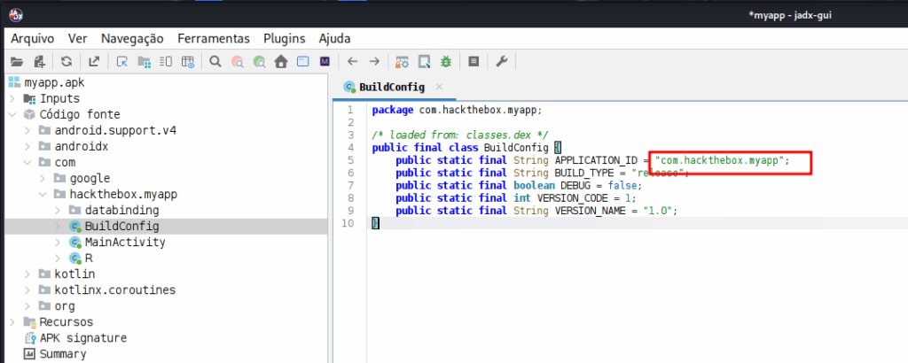Open the Navegação menu
The width and height of the screenshot is (908, 363).
(132, 38)
